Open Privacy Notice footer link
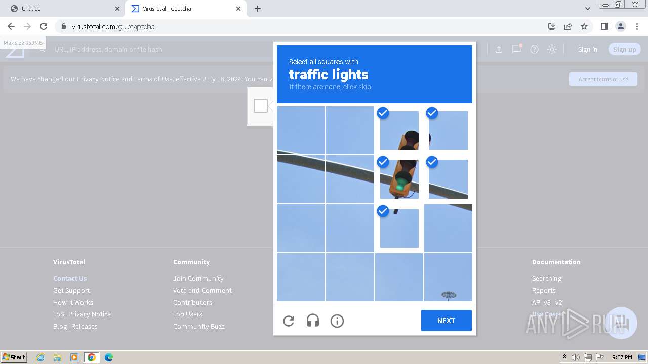This screenshot has width=648, height=364. coord(90,314)
